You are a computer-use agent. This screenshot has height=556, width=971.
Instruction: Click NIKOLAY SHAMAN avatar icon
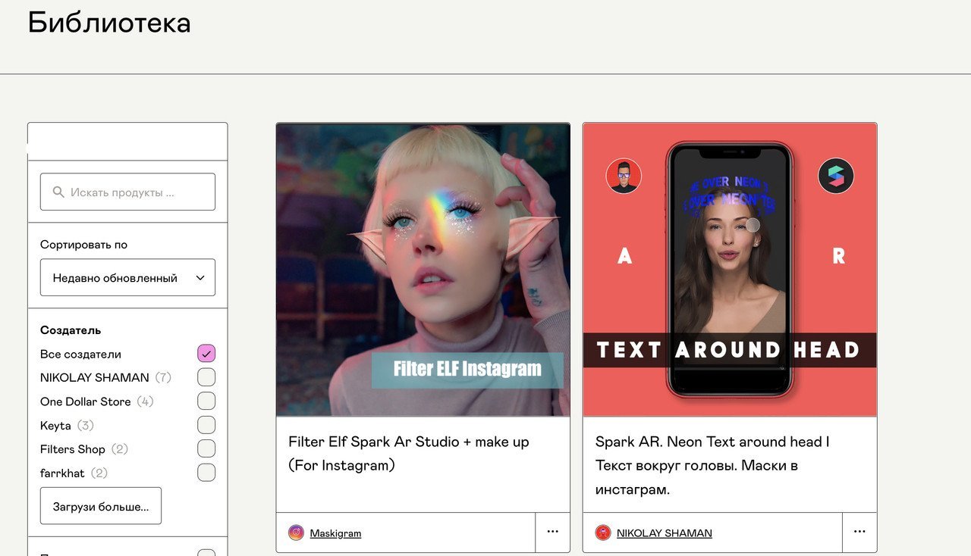(603, 533)
